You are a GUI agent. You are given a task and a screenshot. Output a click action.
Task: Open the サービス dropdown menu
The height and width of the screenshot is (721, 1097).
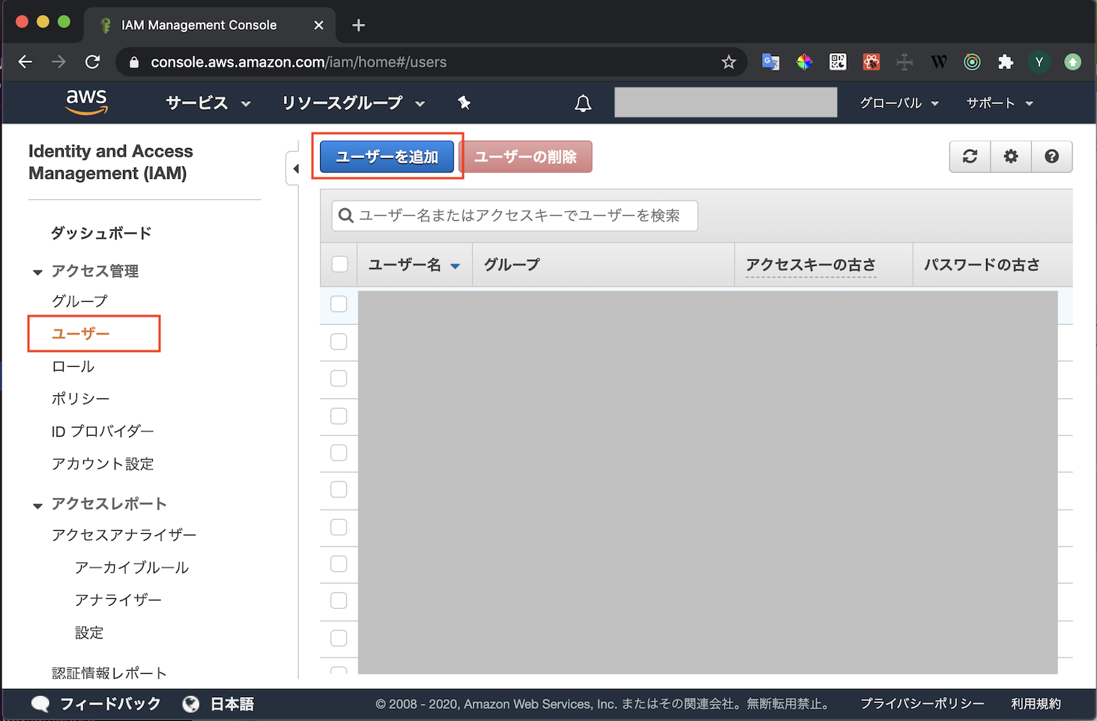click(208, 103)
